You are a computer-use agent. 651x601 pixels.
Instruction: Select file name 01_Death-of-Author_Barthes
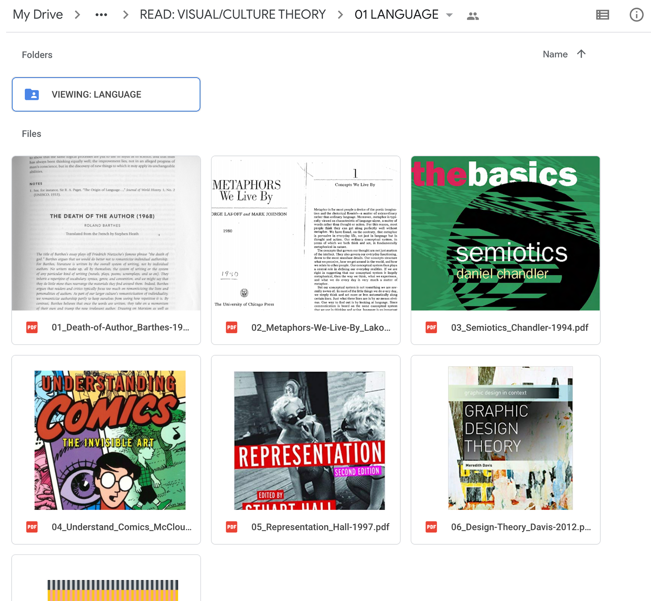click(x=120, y=327)
